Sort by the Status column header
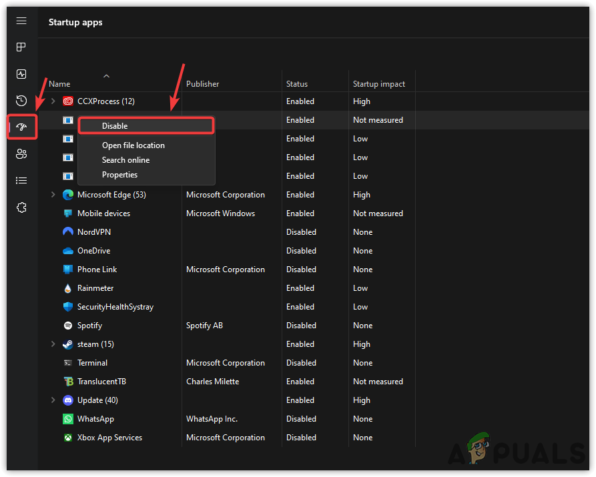This screenshot has width=596, height=477. 297,84
